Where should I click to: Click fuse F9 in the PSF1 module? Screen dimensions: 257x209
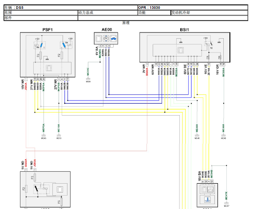[40, 56]
